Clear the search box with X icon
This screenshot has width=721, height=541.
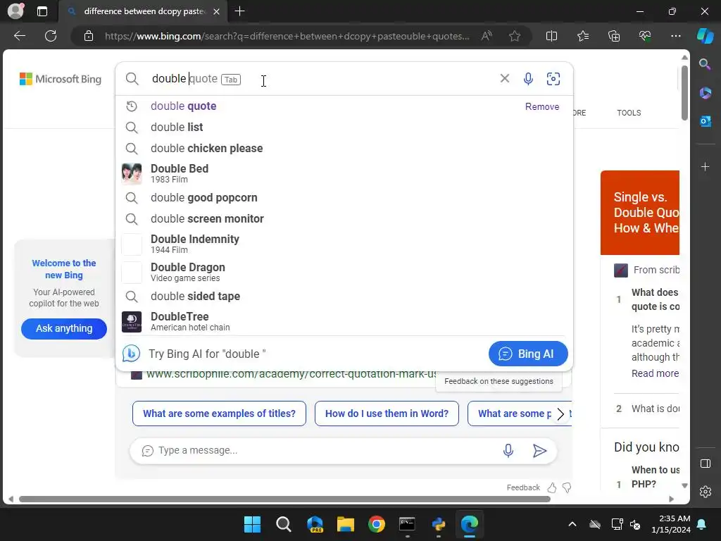[504, 78]
